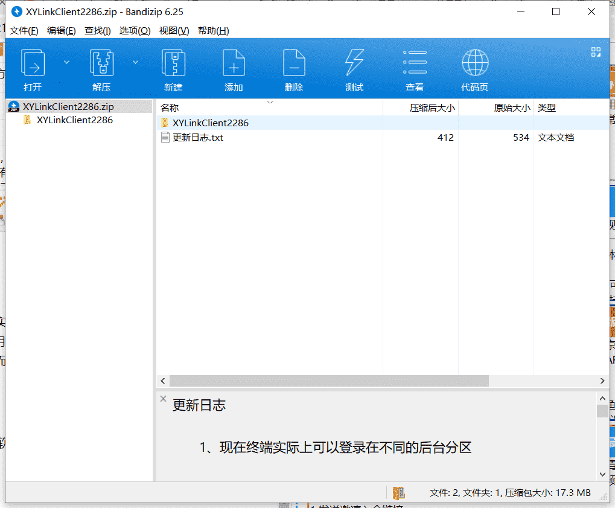The height and width of the screenshot is (508, 615).
Task: Click the compressed size value 412
Action: click(445, 137)
